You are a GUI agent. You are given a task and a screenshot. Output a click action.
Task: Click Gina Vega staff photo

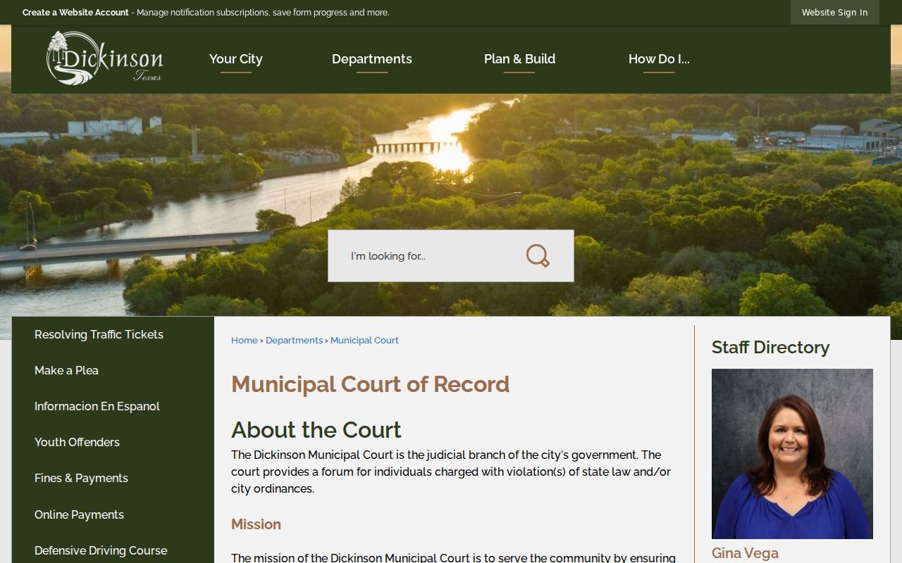792,454
